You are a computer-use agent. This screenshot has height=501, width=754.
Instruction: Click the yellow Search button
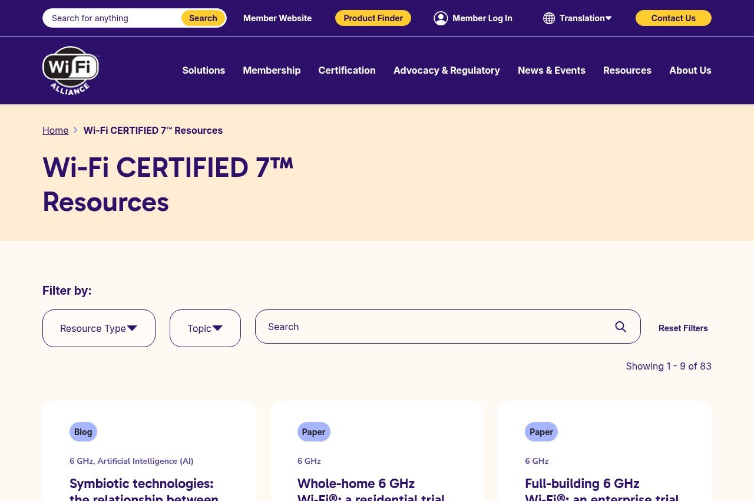(203, 18)
